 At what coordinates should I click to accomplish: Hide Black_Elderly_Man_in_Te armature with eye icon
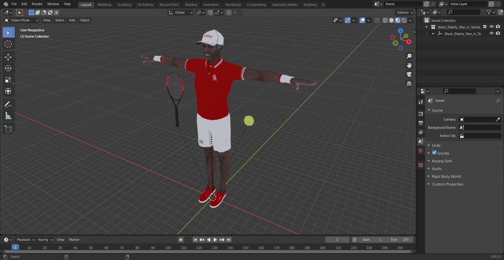pyautogui.click(x=491, y=34)
